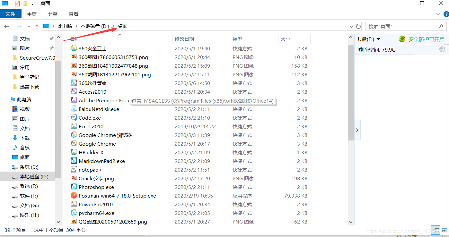Click the search magnifier icon

click(441, 26)
